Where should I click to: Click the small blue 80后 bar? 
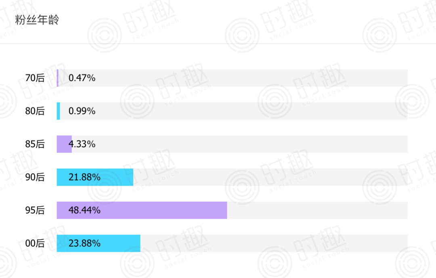pyautogui.click(x=59, y=111)
